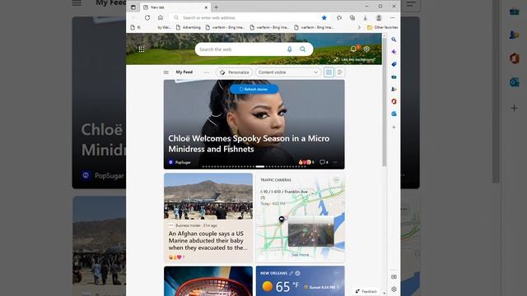This screenshot has height=296, width=527.
Task: Select the New tab browser tab
Action: click(175, 7)
